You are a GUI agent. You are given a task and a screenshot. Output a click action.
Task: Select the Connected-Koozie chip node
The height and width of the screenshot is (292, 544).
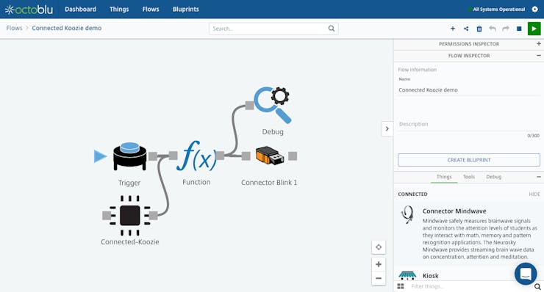(130, 216)
